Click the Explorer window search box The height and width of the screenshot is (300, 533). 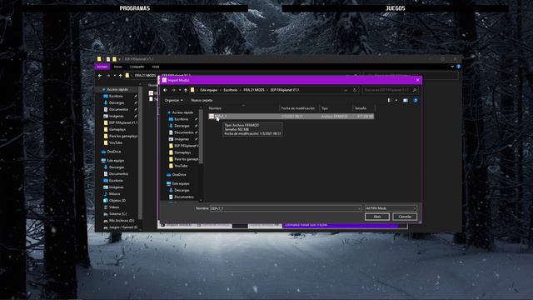pos(411,76)
